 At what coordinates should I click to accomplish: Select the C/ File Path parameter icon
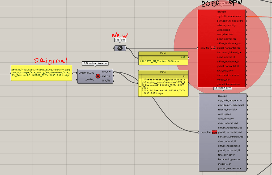[x=120, y=48]
